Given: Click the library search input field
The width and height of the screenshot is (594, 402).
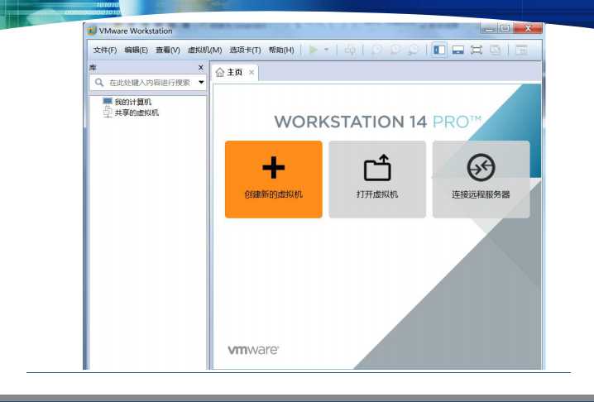Looking at the screenshot, I should click(150, 83).
